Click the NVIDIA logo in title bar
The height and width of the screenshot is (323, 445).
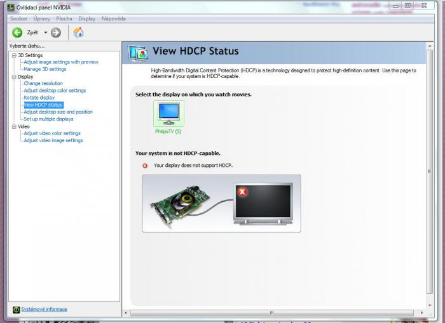10,7
